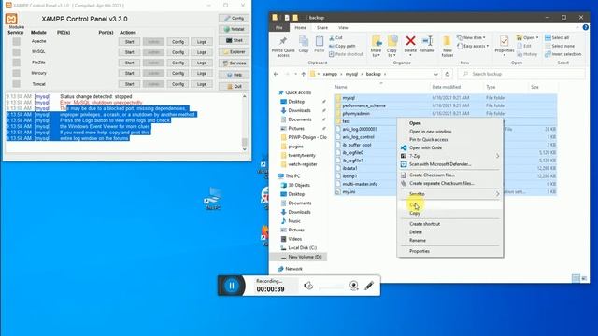Expand the Copy to dropdown

pyautogui.click(x=392, y=52)
